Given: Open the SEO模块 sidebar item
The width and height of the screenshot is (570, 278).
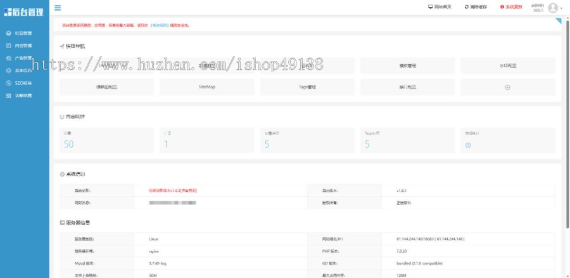Looking at the screenshot, I should click(x=24, y=83).
